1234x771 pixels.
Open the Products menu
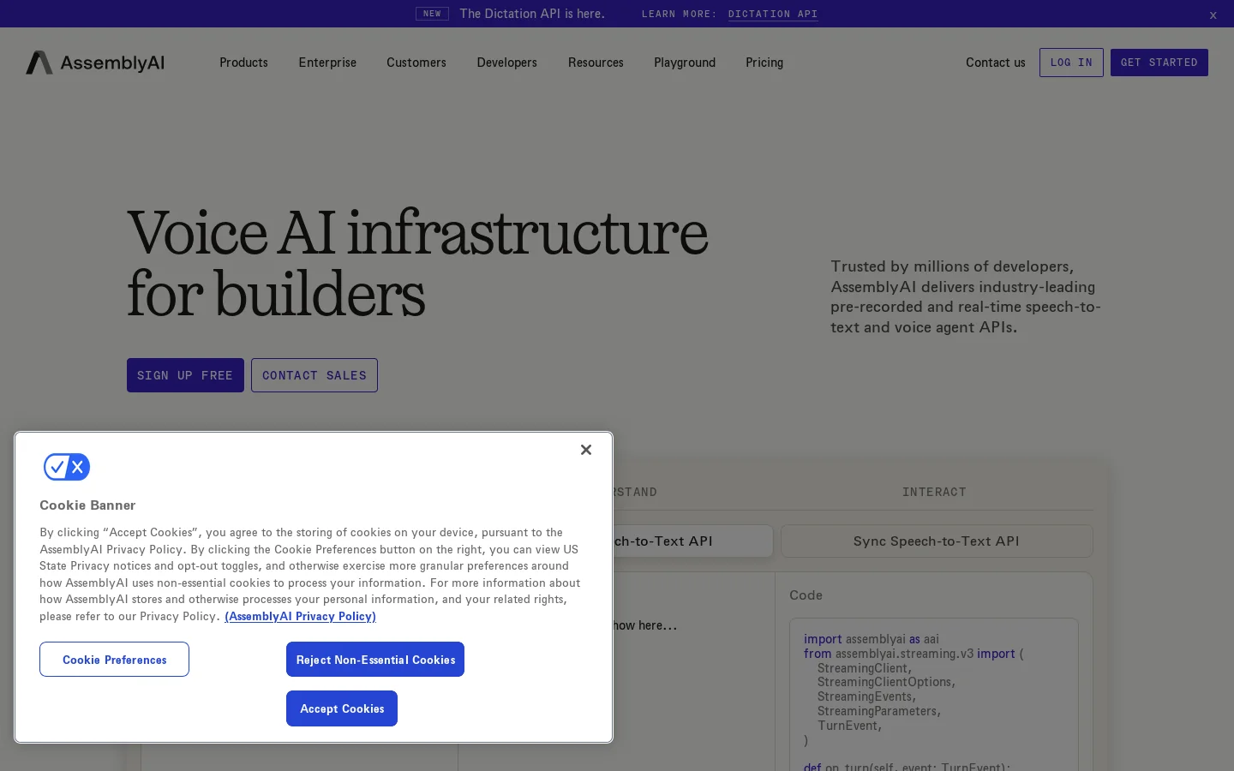[243, 63]
